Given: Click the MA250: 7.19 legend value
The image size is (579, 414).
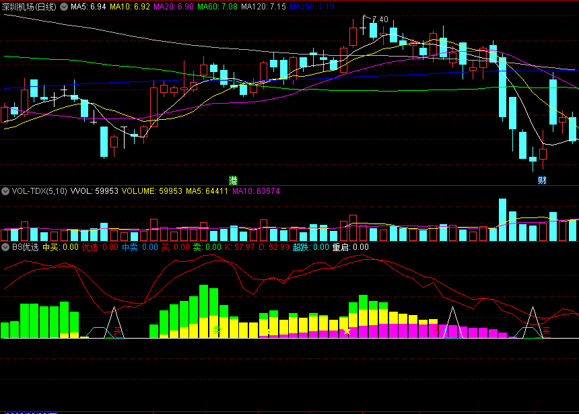Looking at the screenshot, I should click(312, 7).
